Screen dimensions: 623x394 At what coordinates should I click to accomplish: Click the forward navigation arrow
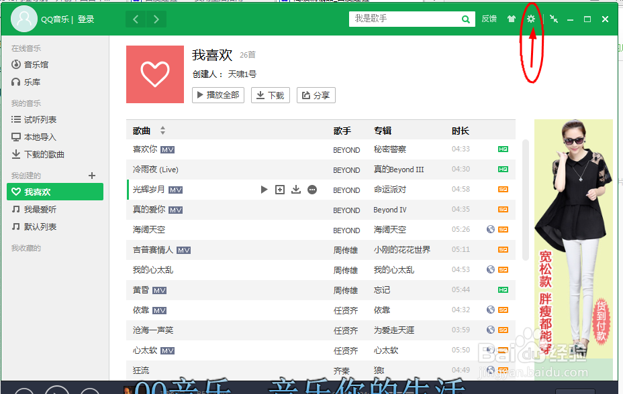click(x=156, y=19)
